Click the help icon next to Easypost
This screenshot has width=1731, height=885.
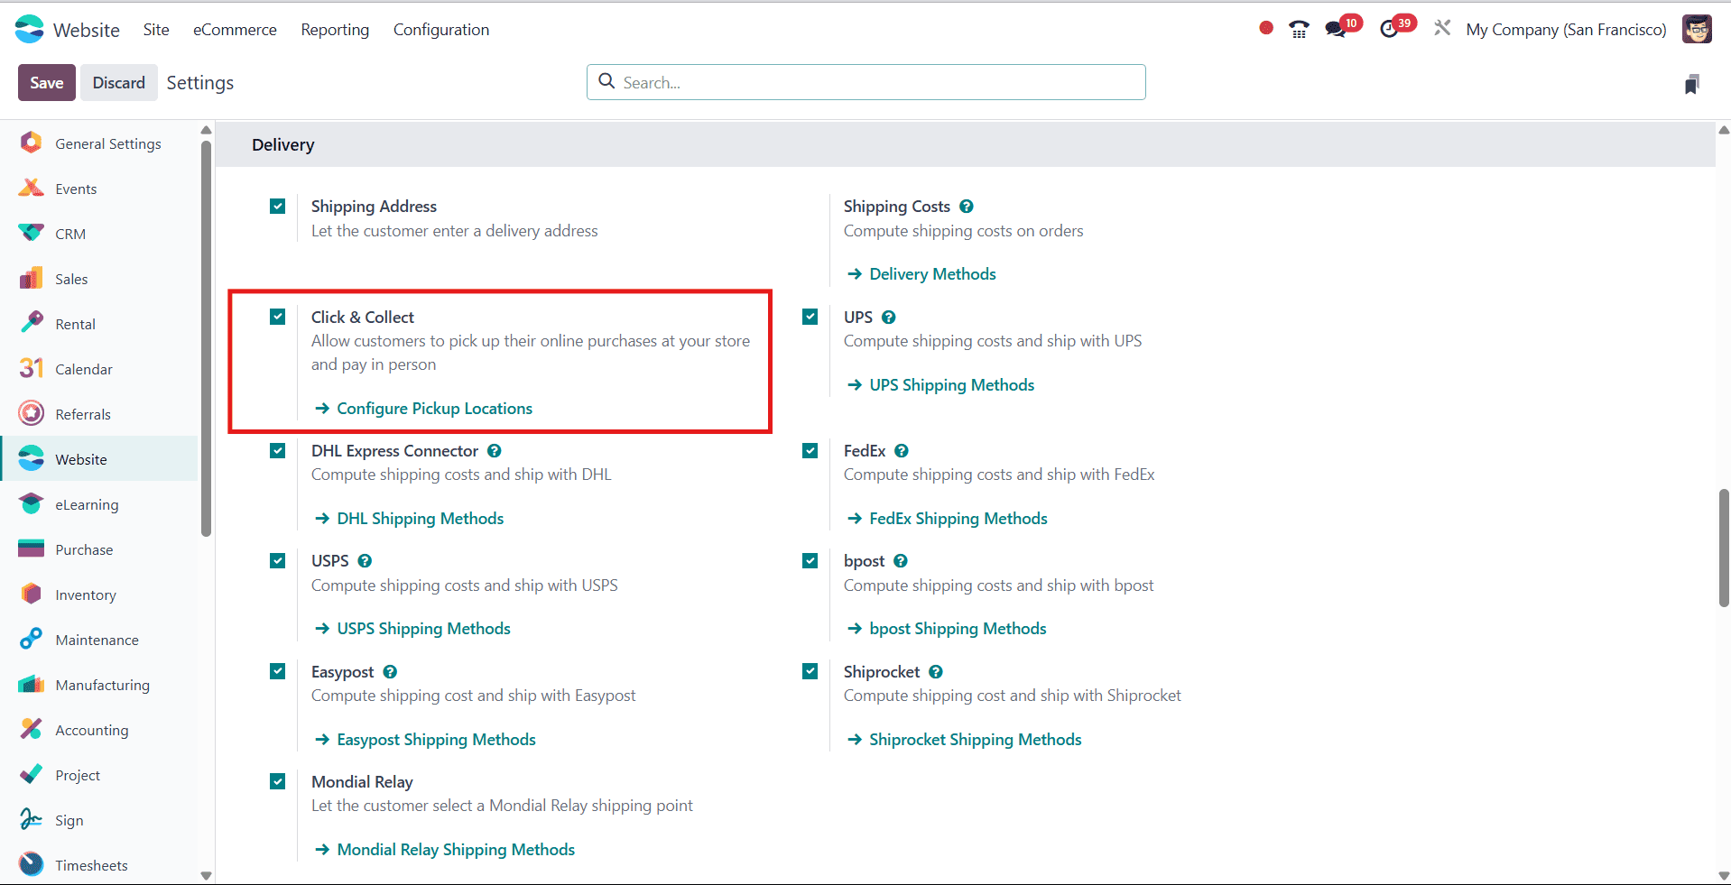pos(390,672)
